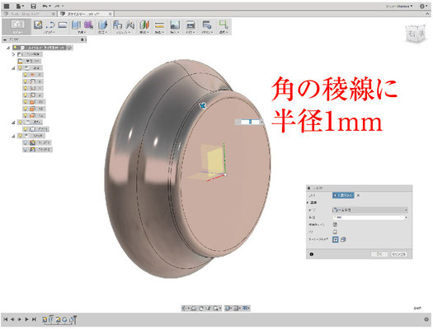Image resolution: width=433 pixels, height=329 pixels.
Task: Select the Press Pull modify tool
Action: 103,25
